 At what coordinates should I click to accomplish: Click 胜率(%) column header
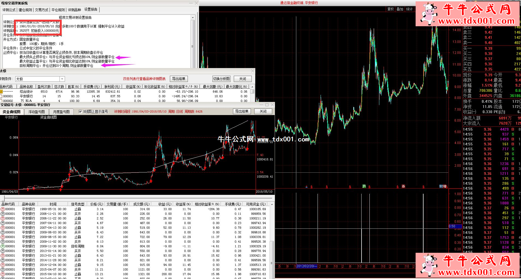pyautogui.click(x=73, y=87)
